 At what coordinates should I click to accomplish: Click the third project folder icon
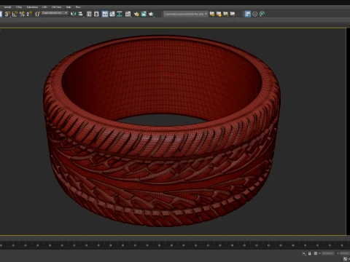point(226,14)
